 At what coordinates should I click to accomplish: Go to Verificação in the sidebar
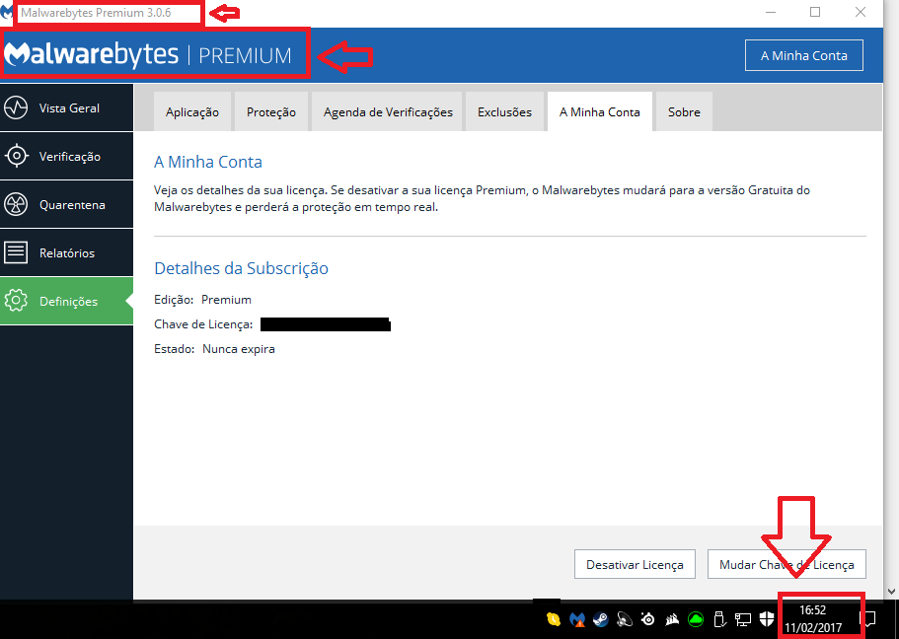coord(66,156)
